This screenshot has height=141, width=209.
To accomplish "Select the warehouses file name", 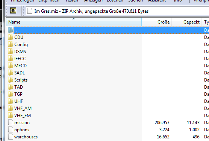I will (x=26, y=137).
